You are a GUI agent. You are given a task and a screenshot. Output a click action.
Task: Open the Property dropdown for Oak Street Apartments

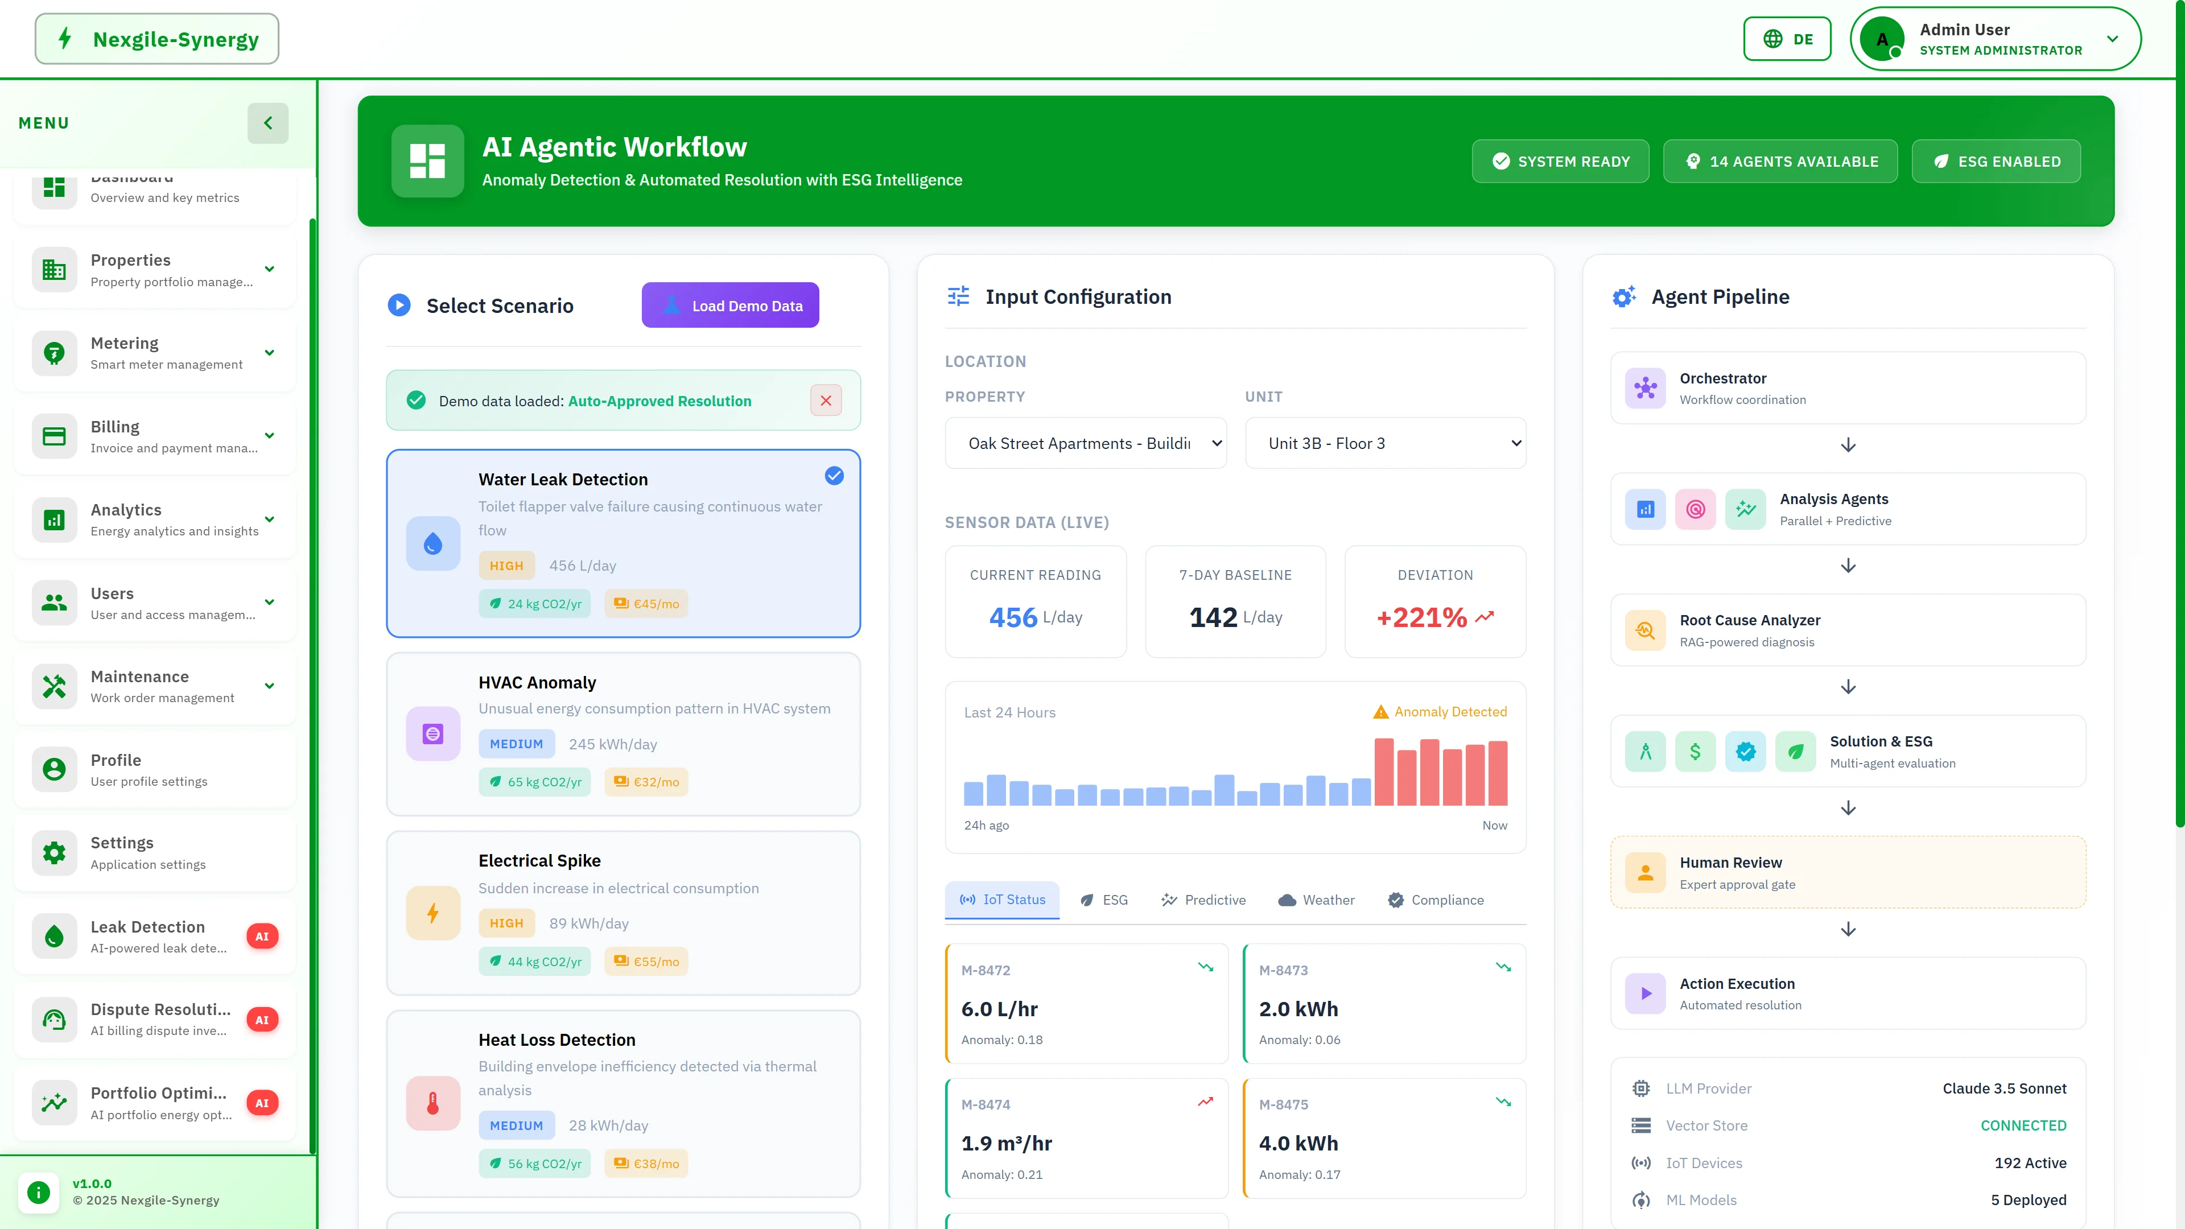pos(1086,443)
